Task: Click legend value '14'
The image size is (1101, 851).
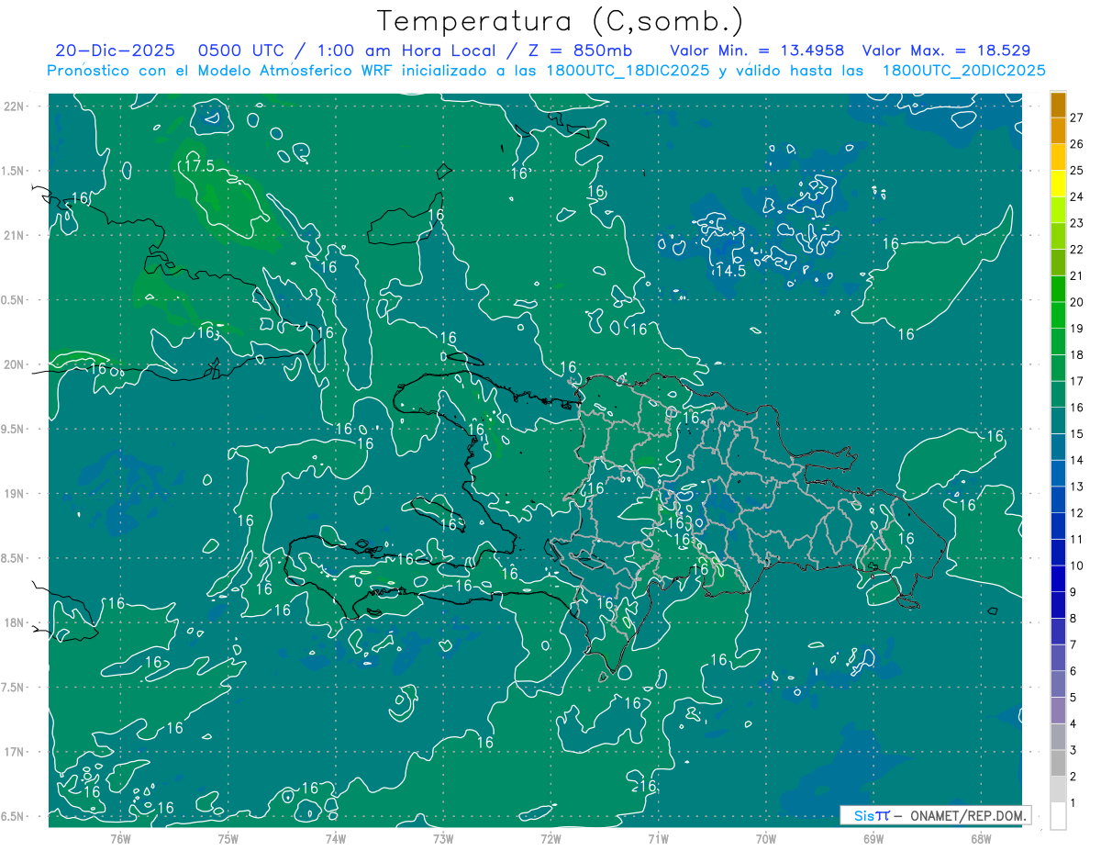Action: [1076, 460]
